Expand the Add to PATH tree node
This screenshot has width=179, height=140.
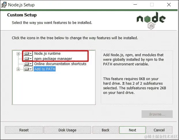click(x=18, y=69)
